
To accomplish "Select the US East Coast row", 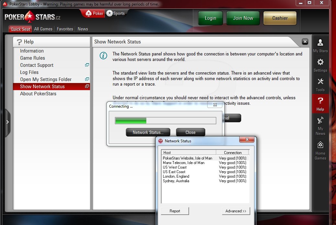I will pyautogui.click(x=205, y=172).
